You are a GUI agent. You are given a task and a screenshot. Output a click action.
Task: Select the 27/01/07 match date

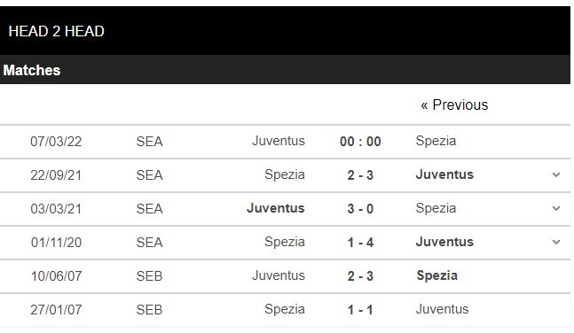tap(56, 310)
